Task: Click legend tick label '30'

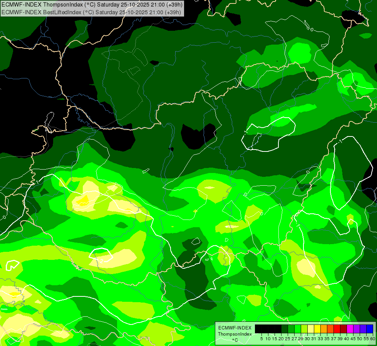Action: (x=308, y=339)
